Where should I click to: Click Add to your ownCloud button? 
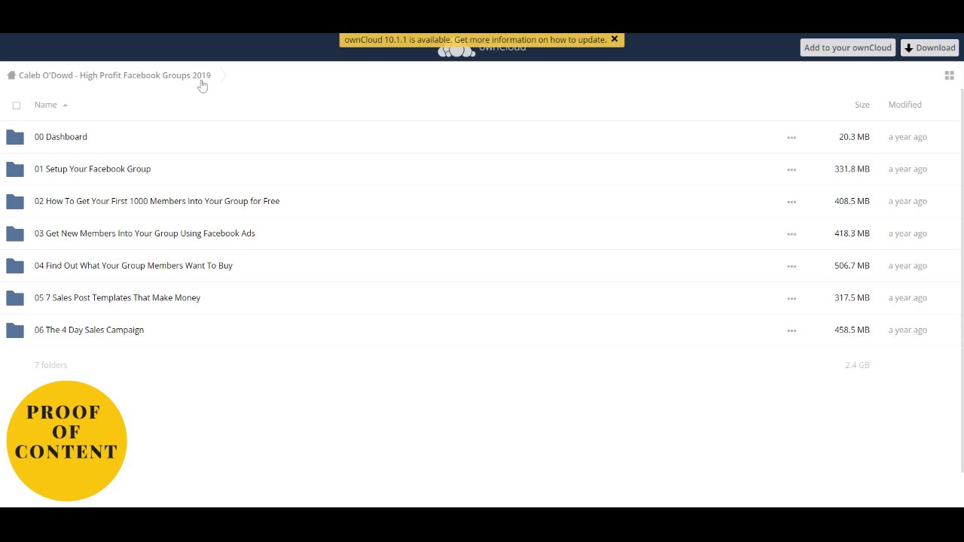(x=847, y=47)
